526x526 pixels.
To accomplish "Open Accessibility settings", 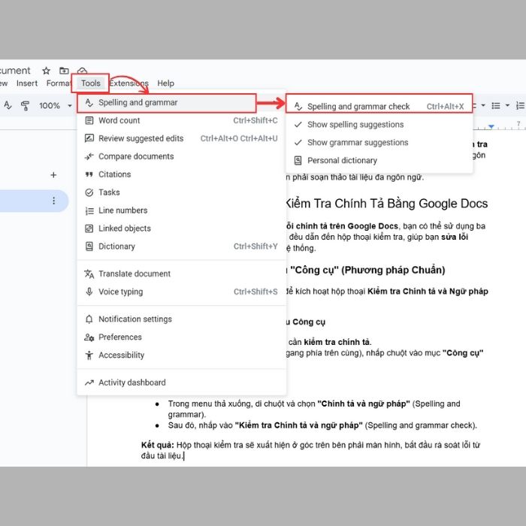I will [x=181, y=355].
